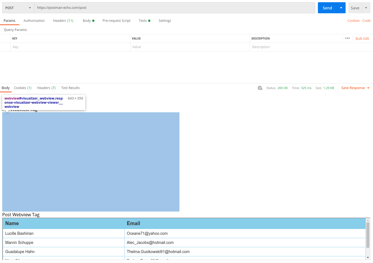The width and height of the screenshot is (373, 263).
Task: Switch to the Body request tab
Action: (x=87, y=20)
